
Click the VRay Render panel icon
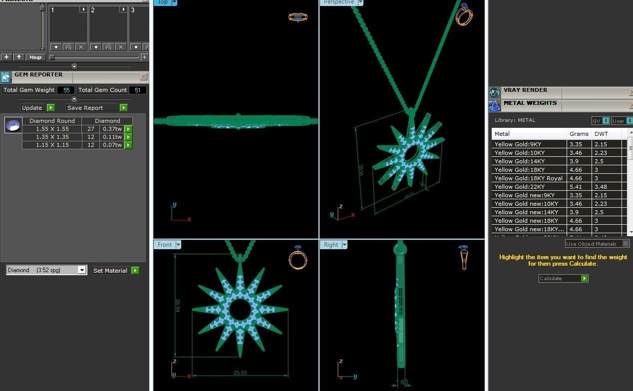click(x=495, y=92)
